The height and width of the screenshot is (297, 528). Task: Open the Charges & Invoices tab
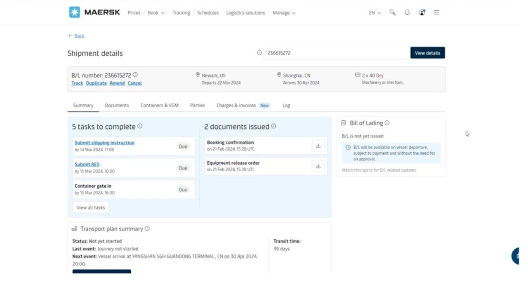[x=236, y=105]
